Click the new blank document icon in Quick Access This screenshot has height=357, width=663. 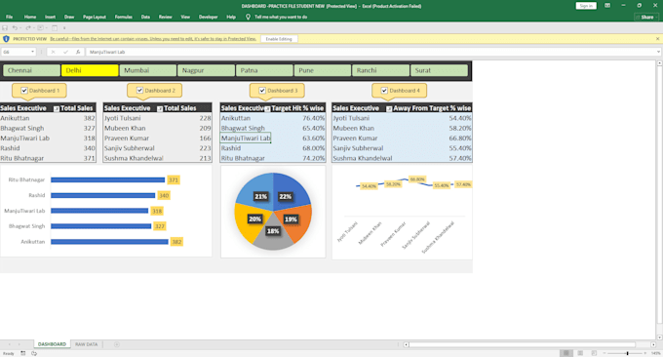click(55, 28)
